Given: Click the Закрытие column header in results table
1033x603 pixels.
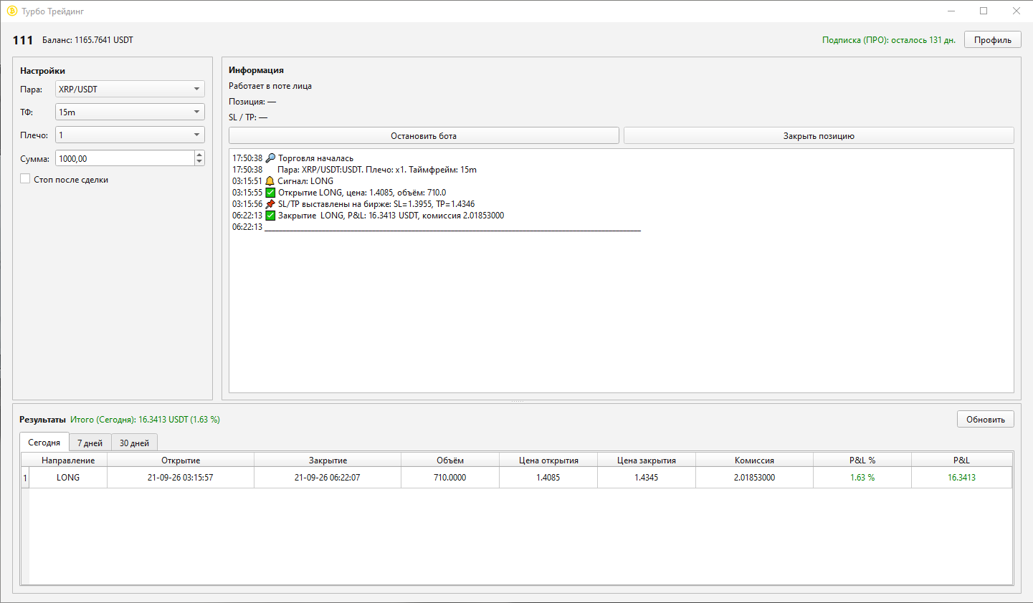Looking at the screenshot, I should point(328,460).
